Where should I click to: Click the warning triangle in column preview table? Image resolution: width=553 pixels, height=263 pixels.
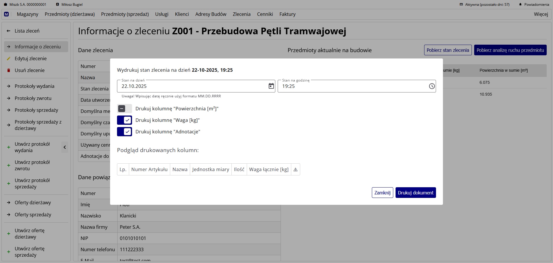click(x=295, y=169)
